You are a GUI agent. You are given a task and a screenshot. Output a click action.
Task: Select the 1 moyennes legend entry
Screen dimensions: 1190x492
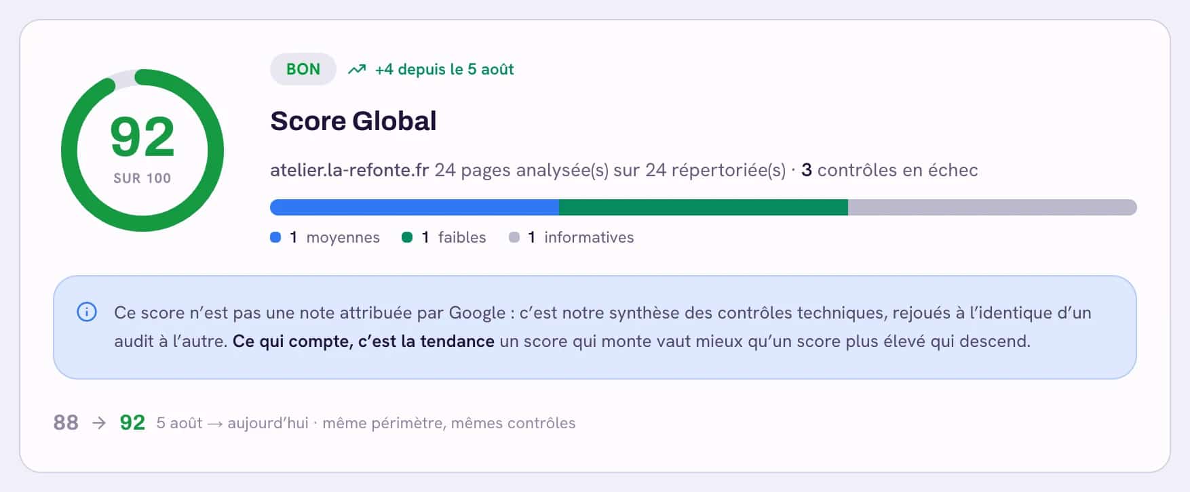(x=325, y=237)
